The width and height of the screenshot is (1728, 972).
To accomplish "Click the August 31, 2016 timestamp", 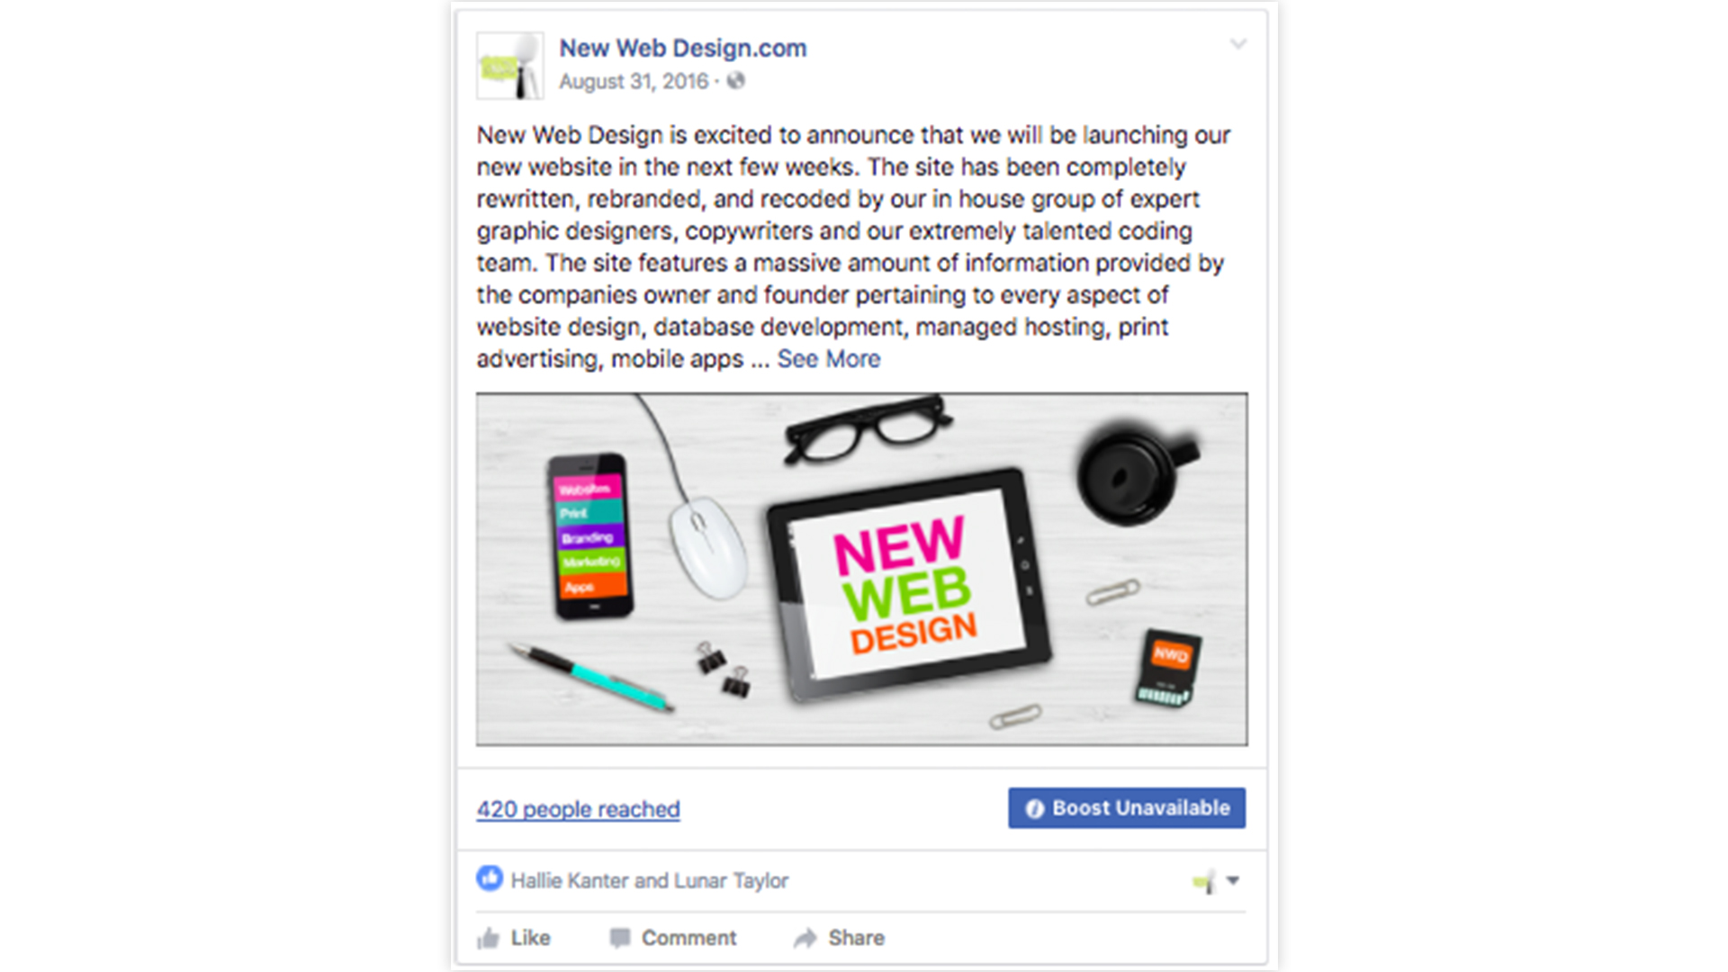I will point(634,81).
